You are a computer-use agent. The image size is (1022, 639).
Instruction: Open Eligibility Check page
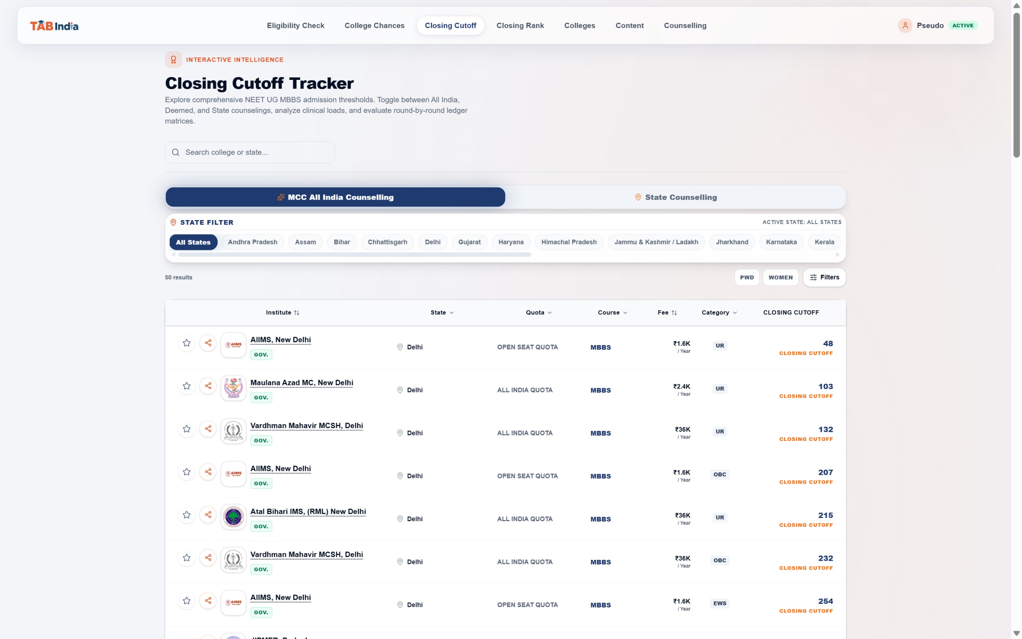[x=295, y=25]
